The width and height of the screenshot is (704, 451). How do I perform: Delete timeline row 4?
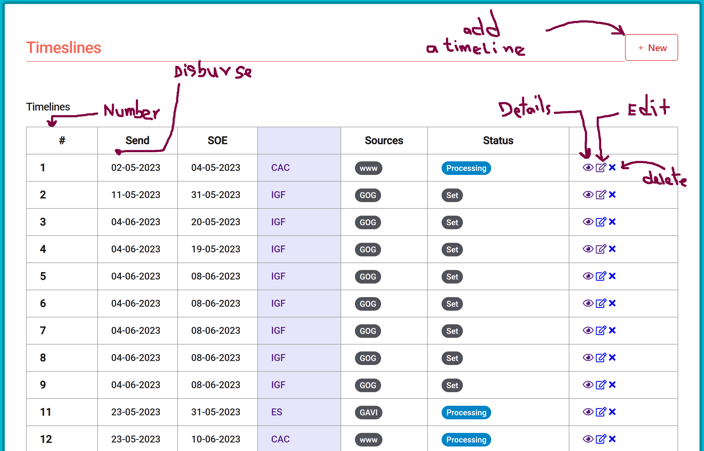pyautogui.click(x=612, y=249)
